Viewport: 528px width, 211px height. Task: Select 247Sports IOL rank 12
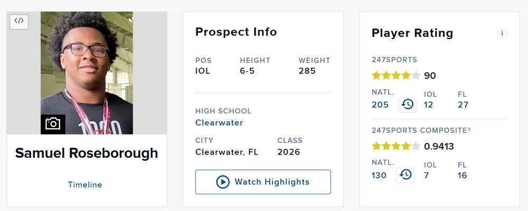[x=428, y=104]
